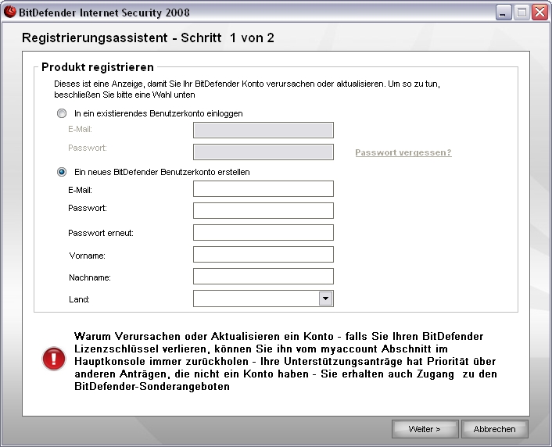Click the 'Vorname:' label
552x447 pixels.
pos(87,256)
